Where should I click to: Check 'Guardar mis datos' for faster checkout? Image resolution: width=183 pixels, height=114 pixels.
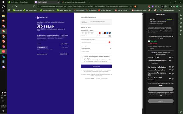[82, 57]
